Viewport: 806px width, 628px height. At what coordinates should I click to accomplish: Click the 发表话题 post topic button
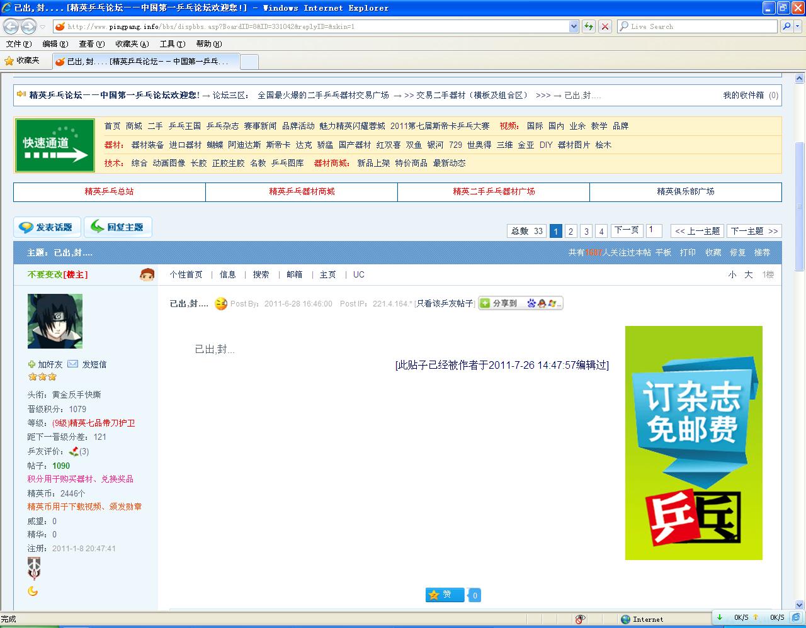tap(47, 227)
